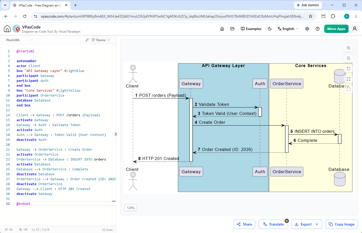Open the VPasCode home icon in header
The width and height of the screenshot is (362, 233).
click(x=222, y=29)
